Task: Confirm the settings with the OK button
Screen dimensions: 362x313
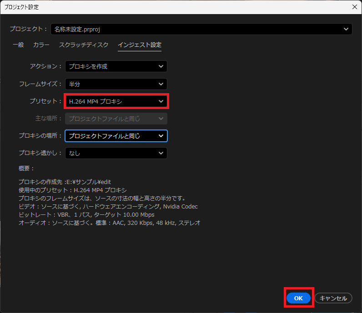Action: [298, 298]
